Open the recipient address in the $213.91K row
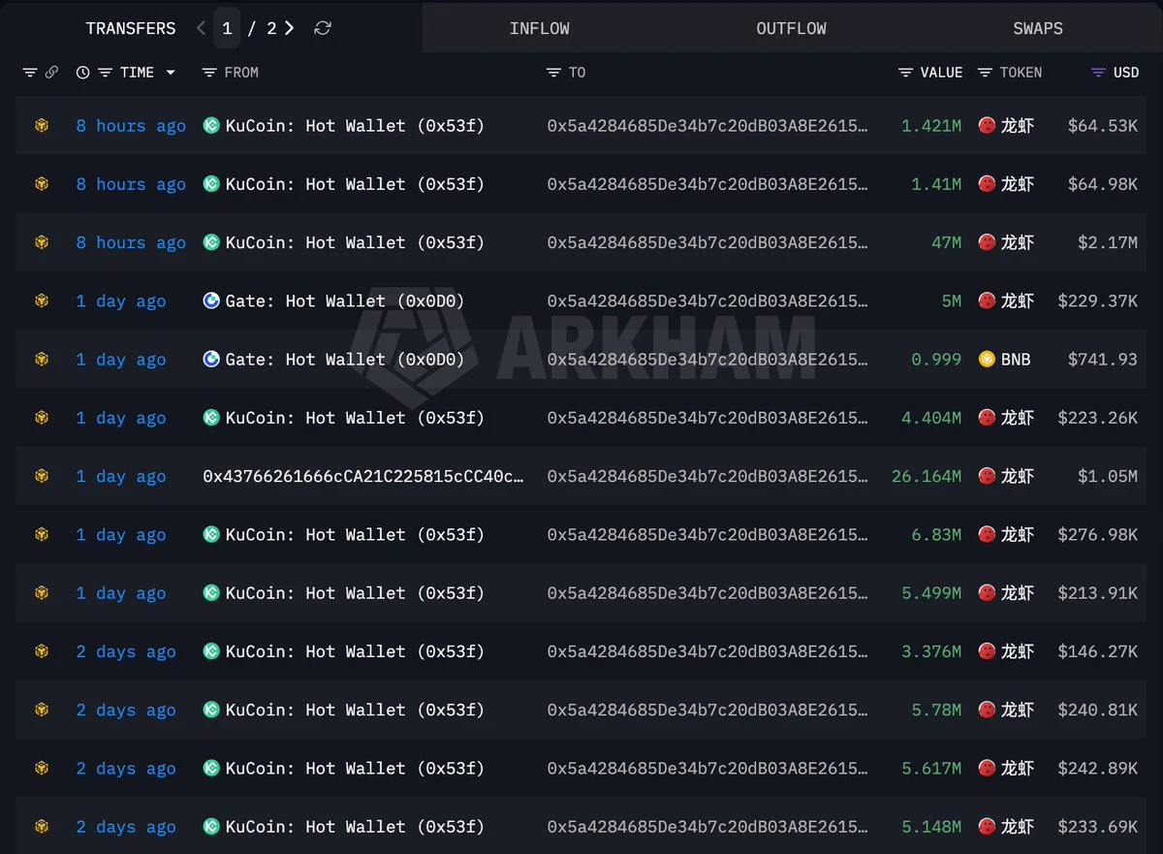1163x854 pixels. tap(707, 593)
